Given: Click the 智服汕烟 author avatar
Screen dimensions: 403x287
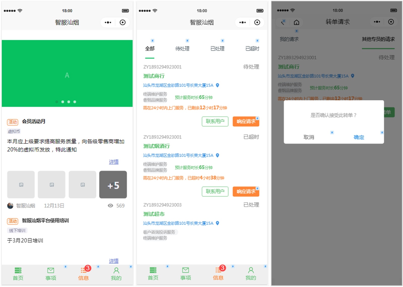Looking at the screenshot, I should [10, 206].
